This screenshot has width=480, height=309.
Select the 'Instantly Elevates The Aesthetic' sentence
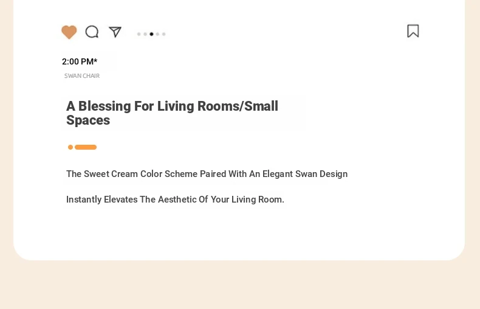tap(175, 200)
